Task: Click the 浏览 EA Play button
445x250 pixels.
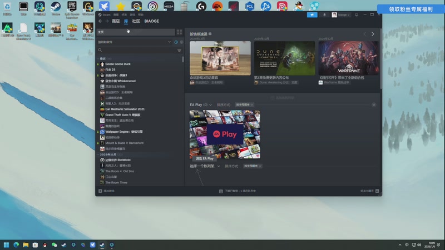Action: point(204,159)
